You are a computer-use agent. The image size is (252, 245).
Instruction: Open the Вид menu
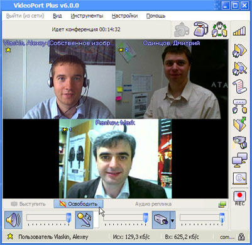pos(57,16)
